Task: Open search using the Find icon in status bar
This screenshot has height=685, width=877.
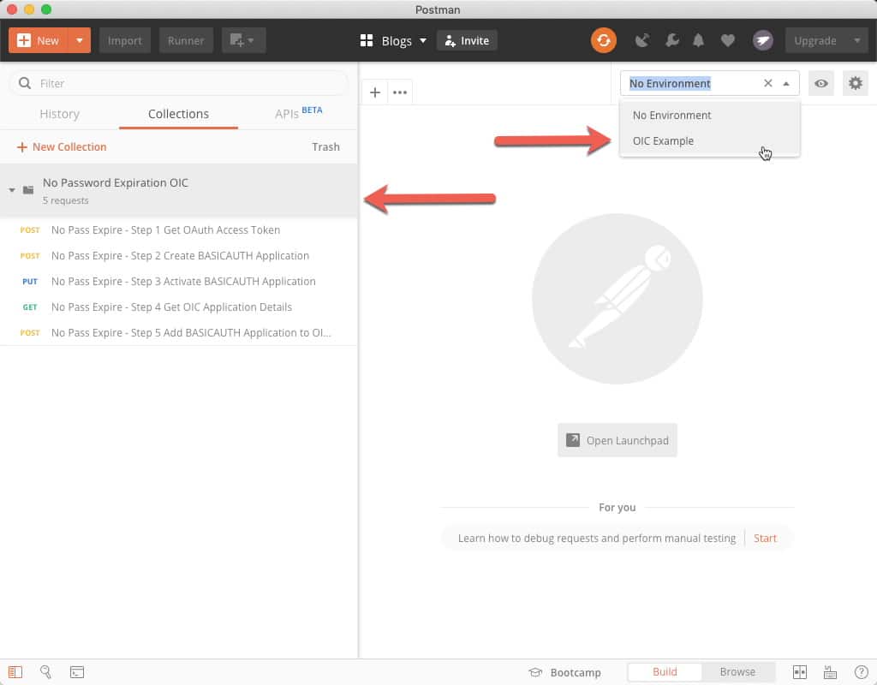Action: [46, 672]
